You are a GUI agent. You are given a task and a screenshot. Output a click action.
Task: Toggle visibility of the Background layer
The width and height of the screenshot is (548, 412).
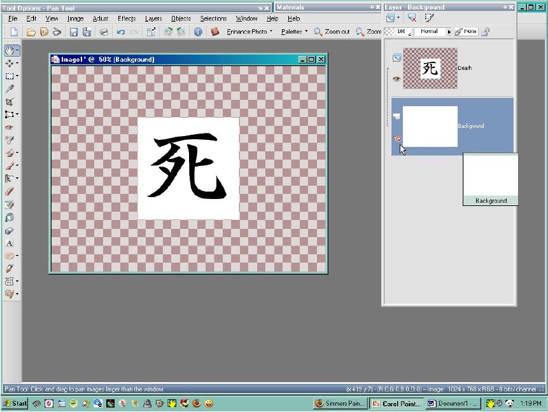pos(397,139)
